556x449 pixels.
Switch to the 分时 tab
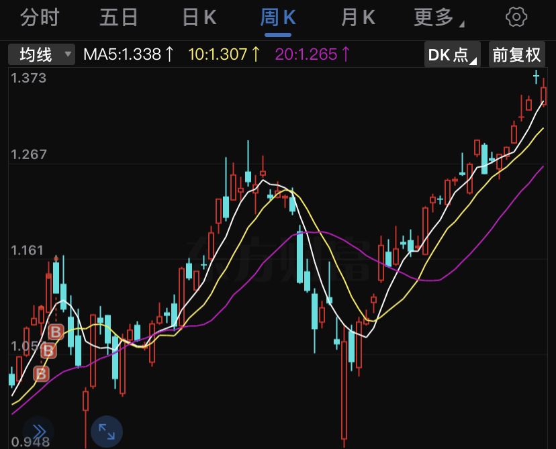[x=40, y=17]
